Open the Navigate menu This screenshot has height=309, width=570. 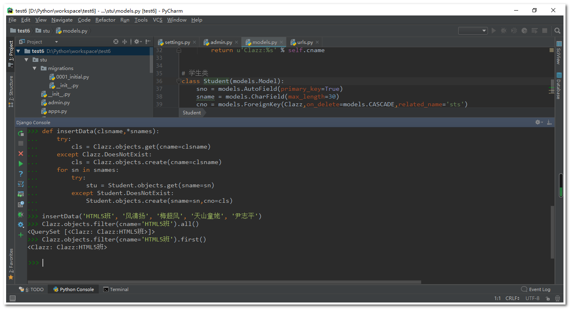pos(62,20)
